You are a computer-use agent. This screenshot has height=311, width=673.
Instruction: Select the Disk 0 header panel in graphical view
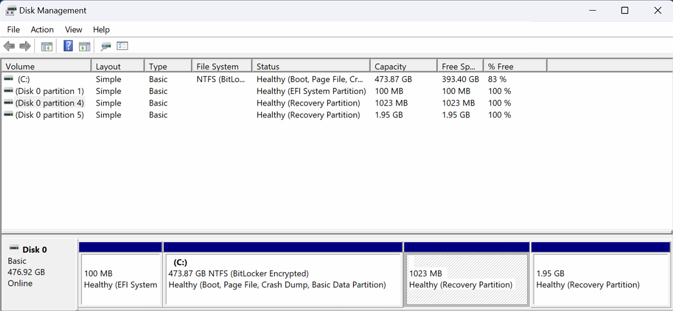pos(39,274)
